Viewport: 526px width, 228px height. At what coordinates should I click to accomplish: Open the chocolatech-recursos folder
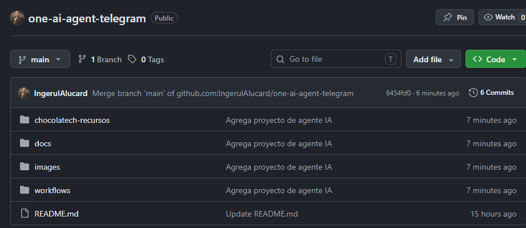click(72, 120)
